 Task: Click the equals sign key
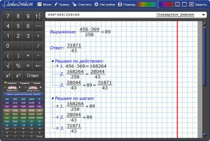point(28,66)
